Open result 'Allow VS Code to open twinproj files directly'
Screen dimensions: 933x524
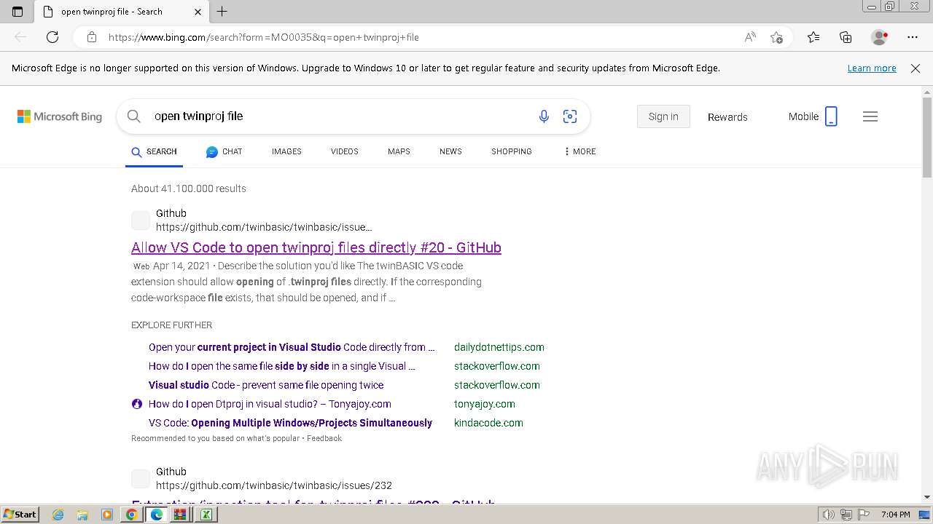[x=316, y=247]
